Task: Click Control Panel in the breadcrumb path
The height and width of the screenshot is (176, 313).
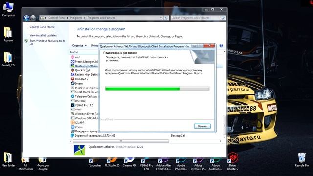Action: click(57, 18)
